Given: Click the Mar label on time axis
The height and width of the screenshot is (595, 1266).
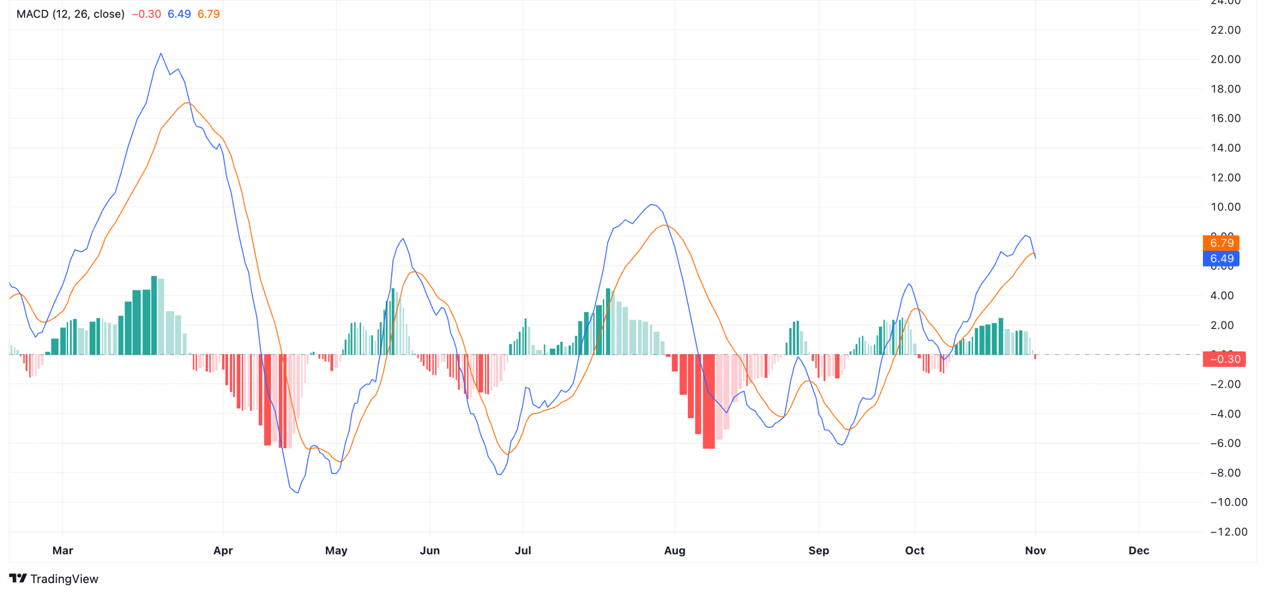Looking at the screenshot, I should click(x=63, y=550).
